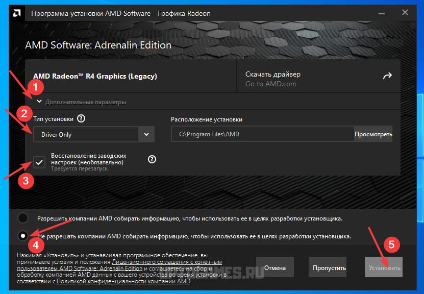Click the Требуется перезапуск note
Image resolution: width=424 pixels, height=294 pixels.
point(80,169)
